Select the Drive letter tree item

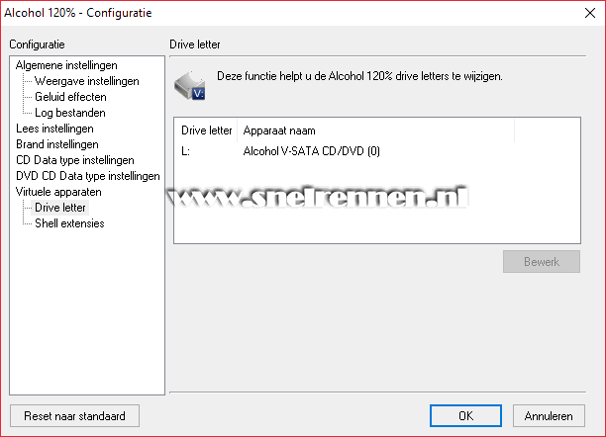click(59, 208)
